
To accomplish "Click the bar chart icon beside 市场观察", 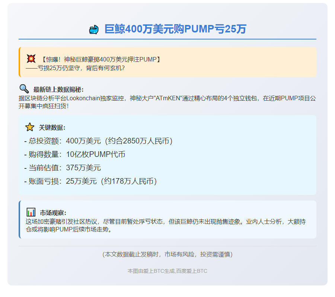I will [31, 212].
